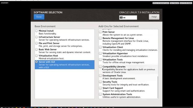Check Remote Management for Linux
Viewport: 193px width, 108px height.
pyautogui.click(x=100, y=38)
